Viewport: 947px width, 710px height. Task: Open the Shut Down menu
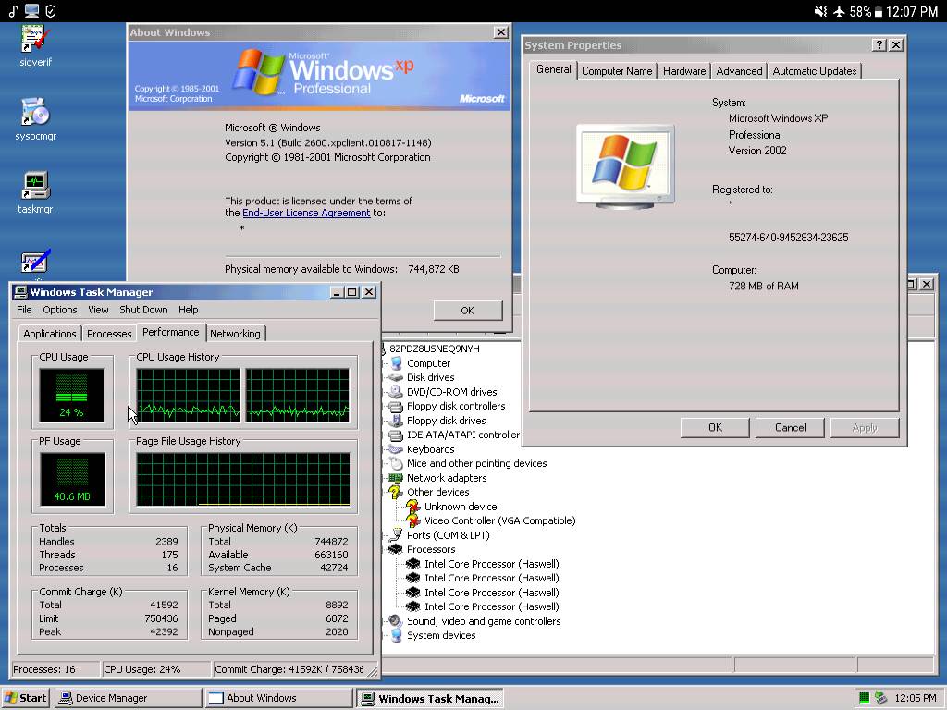[143, 310]
